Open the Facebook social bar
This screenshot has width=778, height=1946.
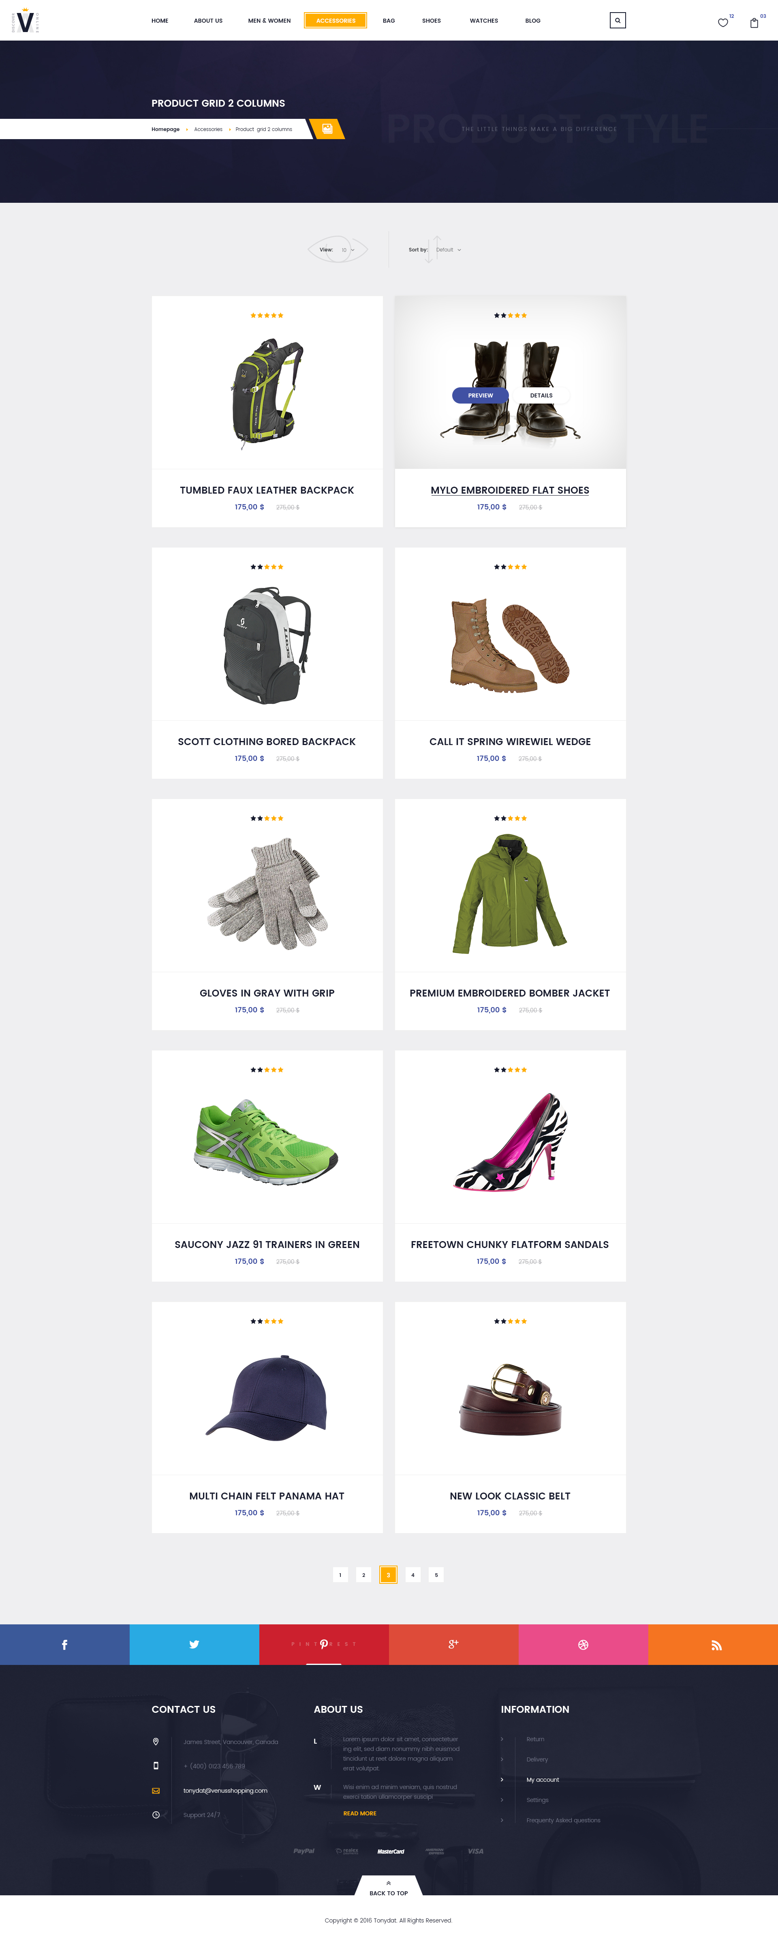click(x=65, y=1644)
